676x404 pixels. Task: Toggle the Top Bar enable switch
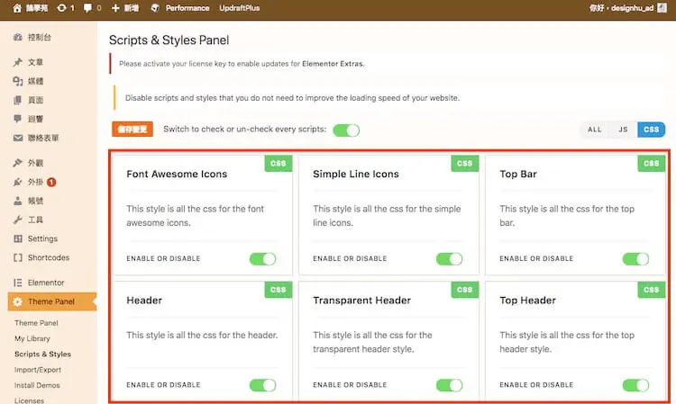(x=635, y=259)
